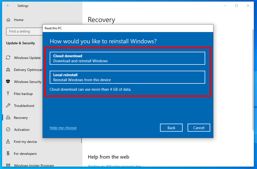This screenshot has width=257, height=169.
Task: Click the Back button in Reset dialog
Action: (171, 128)
